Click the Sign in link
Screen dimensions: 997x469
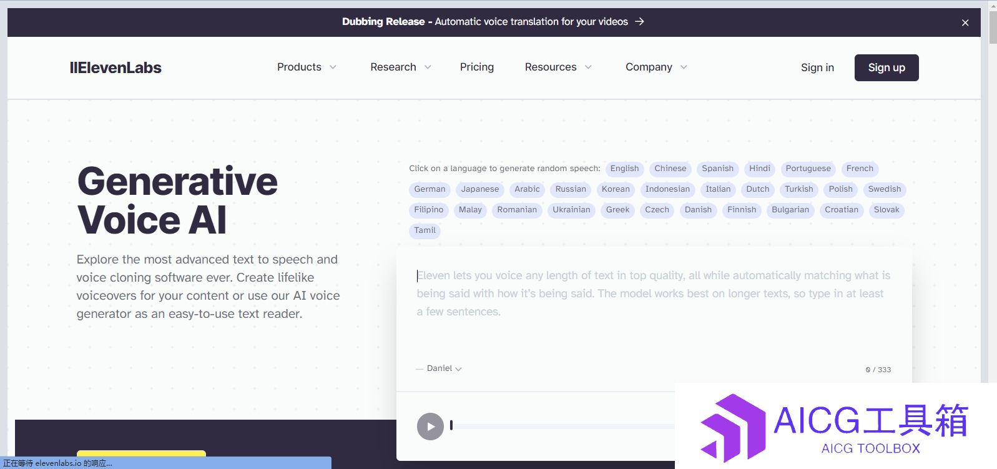pos(817,67)
